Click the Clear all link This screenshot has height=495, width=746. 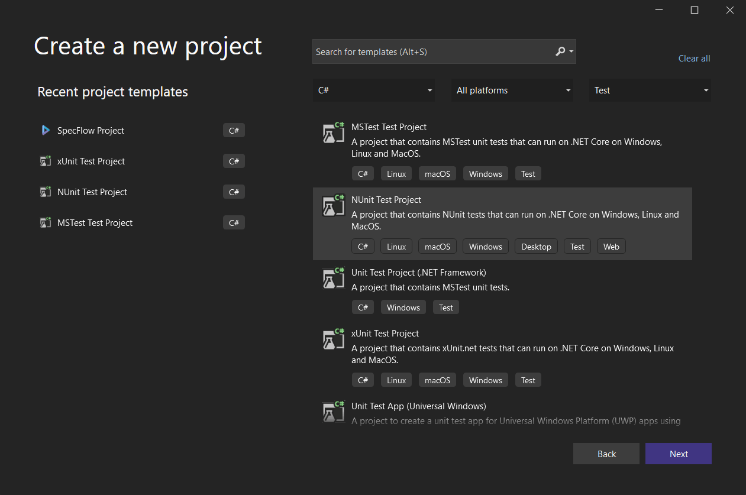(x=693, y=58)
